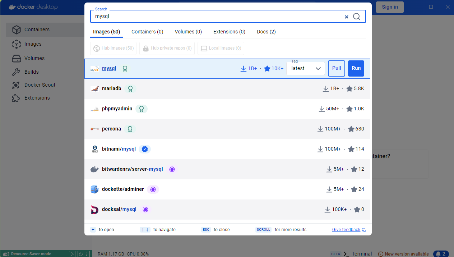This screenshot has height=257, width=454.
Task: Select the phpmyadmin result
Action: [228, 109]
